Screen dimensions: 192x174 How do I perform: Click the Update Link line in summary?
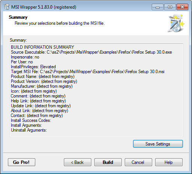41,106
